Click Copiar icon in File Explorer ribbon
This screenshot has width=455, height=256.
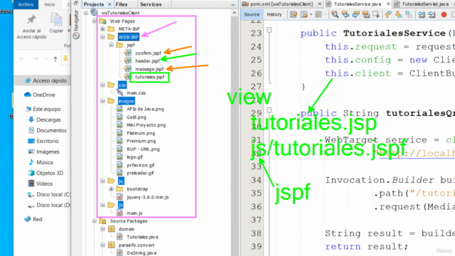point(56,20)
